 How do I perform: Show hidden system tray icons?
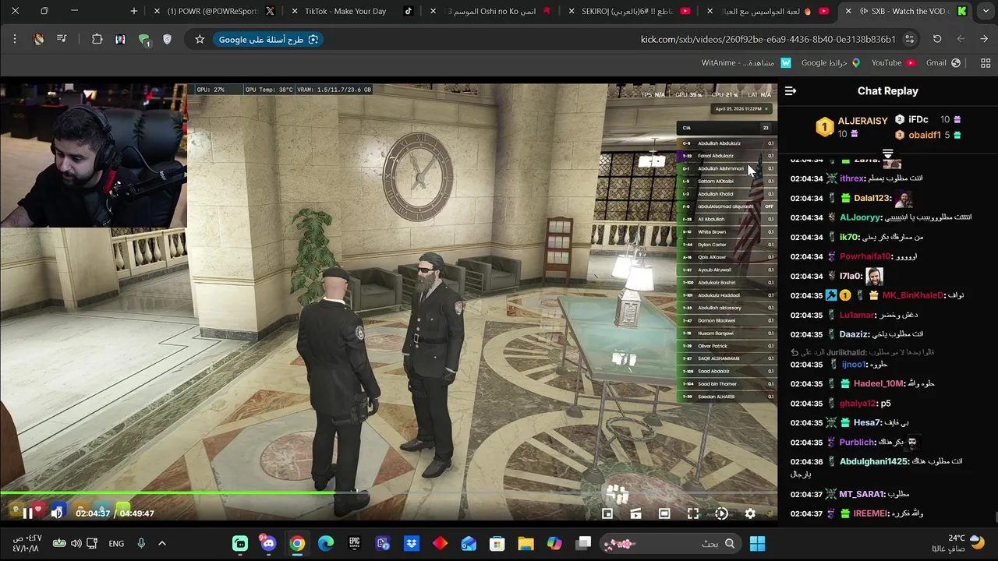162,543
